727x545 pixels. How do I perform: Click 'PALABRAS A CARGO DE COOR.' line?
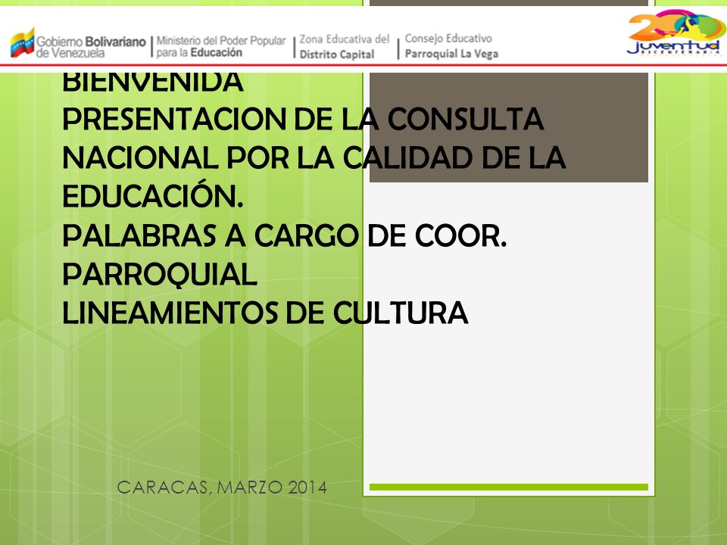284,235
